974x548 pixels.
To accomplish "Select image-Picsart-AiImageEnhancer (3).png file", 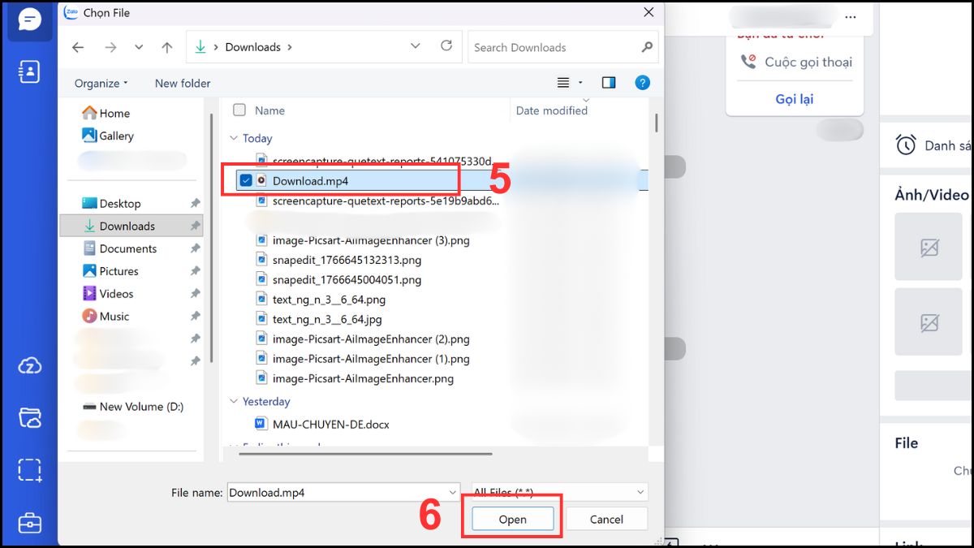I will click(x=362, y=240).
